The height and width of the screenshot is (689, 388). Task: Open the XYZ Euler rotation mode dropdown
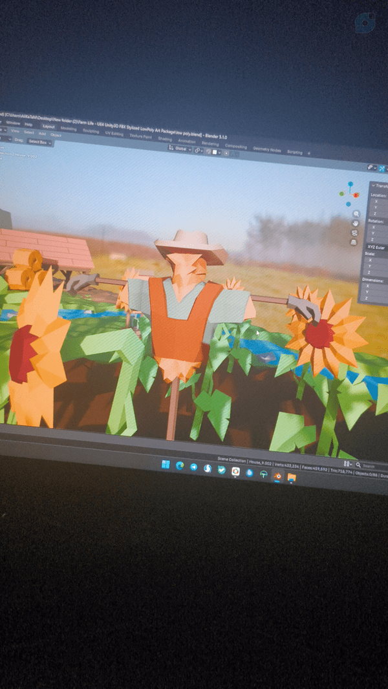click(376, 248)
